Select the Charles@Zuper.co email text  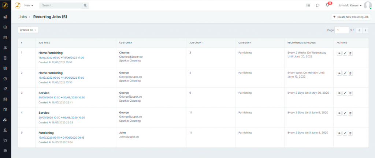tap(131, 57)
